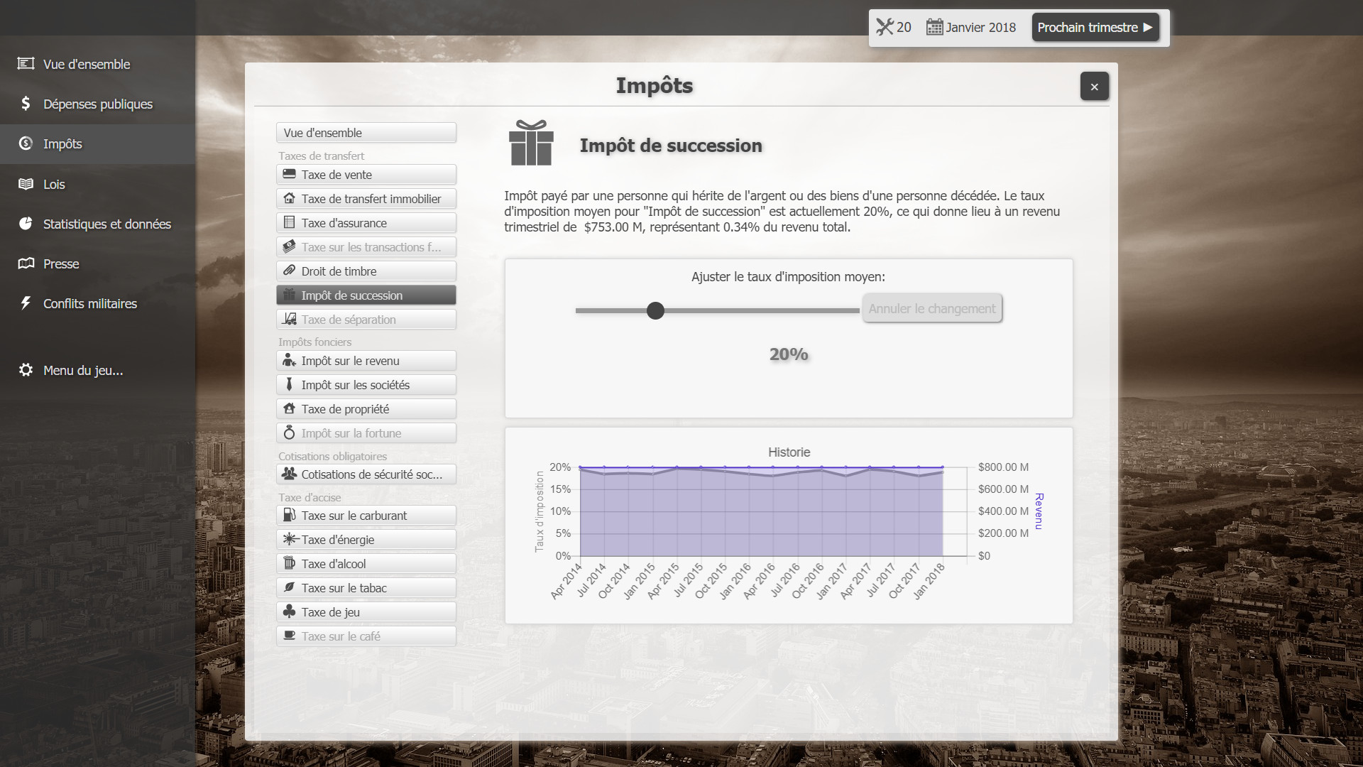Click the dollar icon next to Dépenses publiques
Screen dimensions: 1363x767
[25, 104]
